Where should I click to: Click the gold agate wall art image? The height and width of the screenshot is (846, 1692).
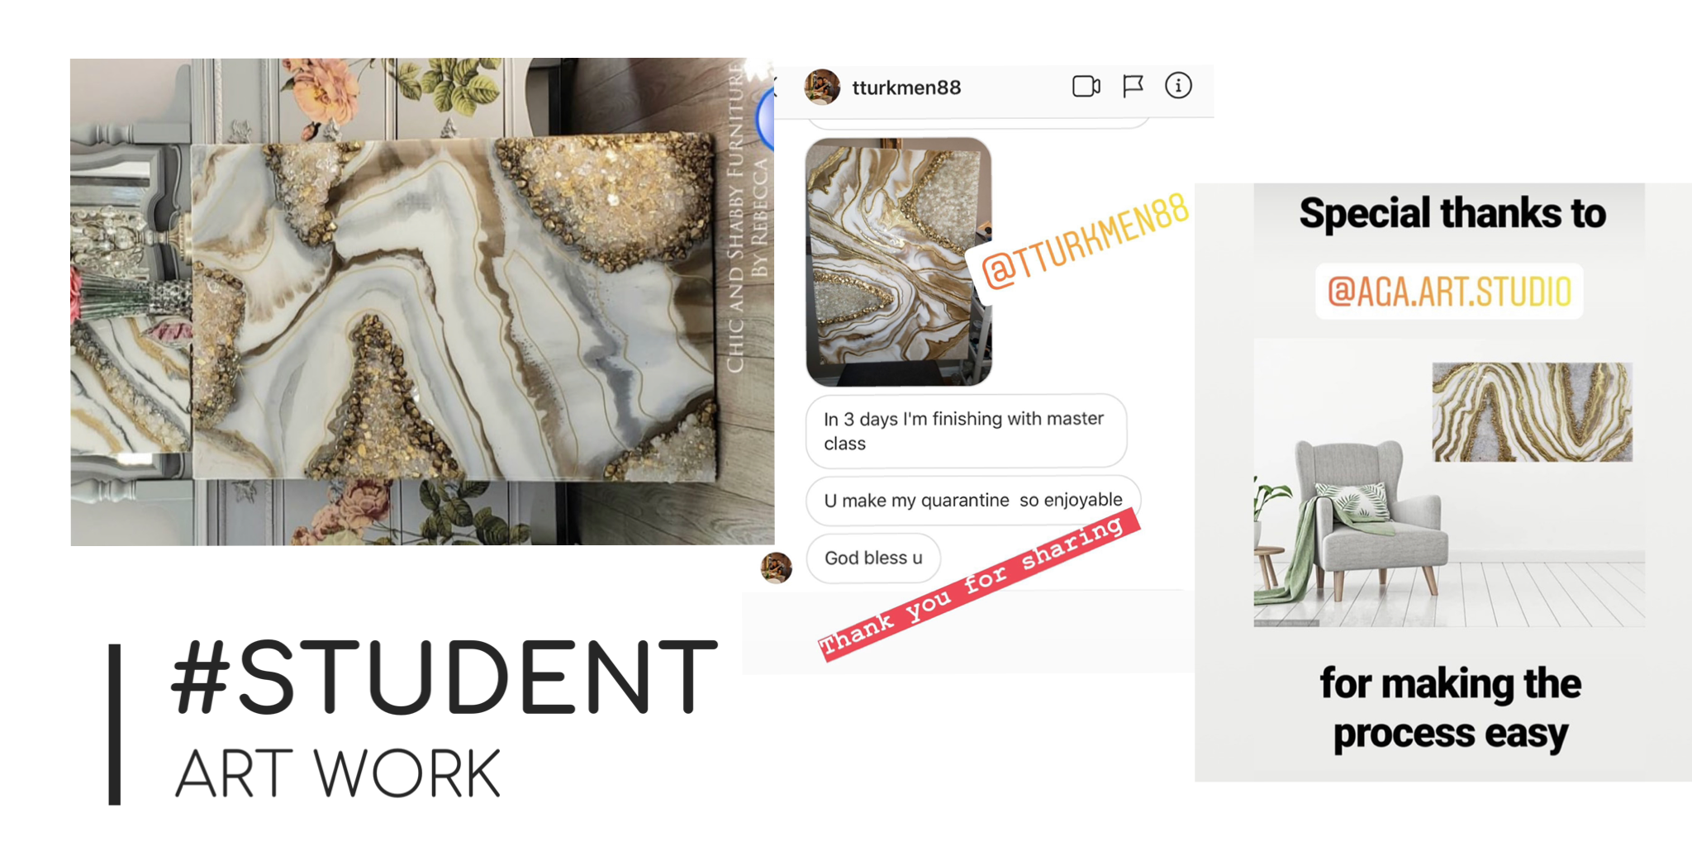1532,411
